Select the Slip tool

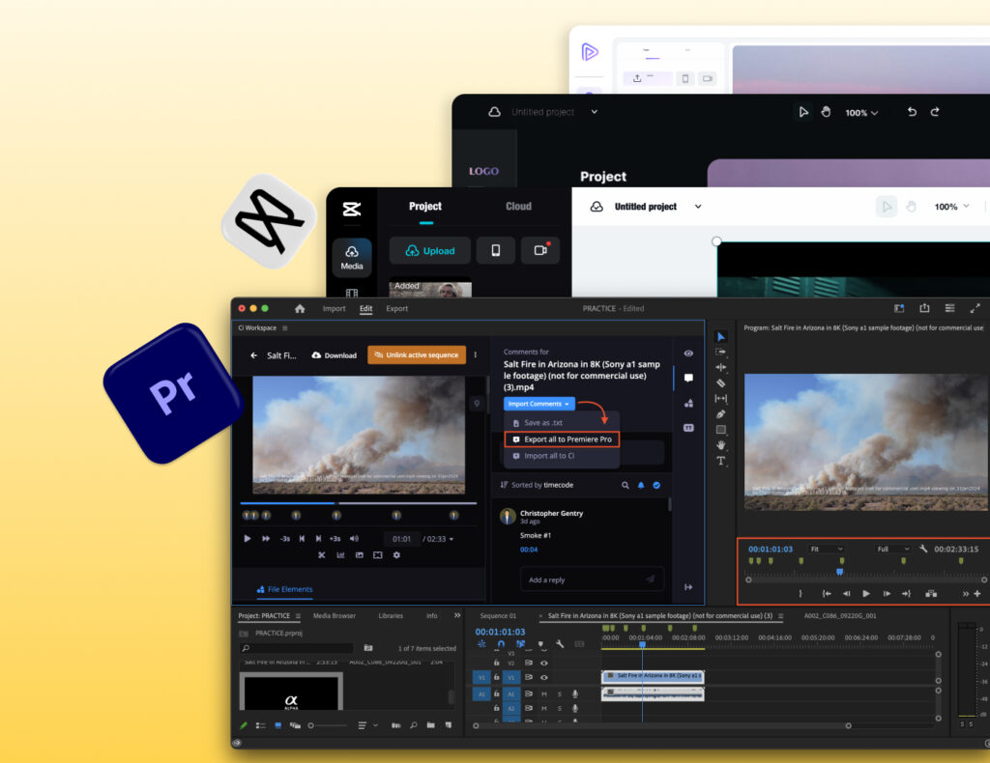click(x=721, y=399)
